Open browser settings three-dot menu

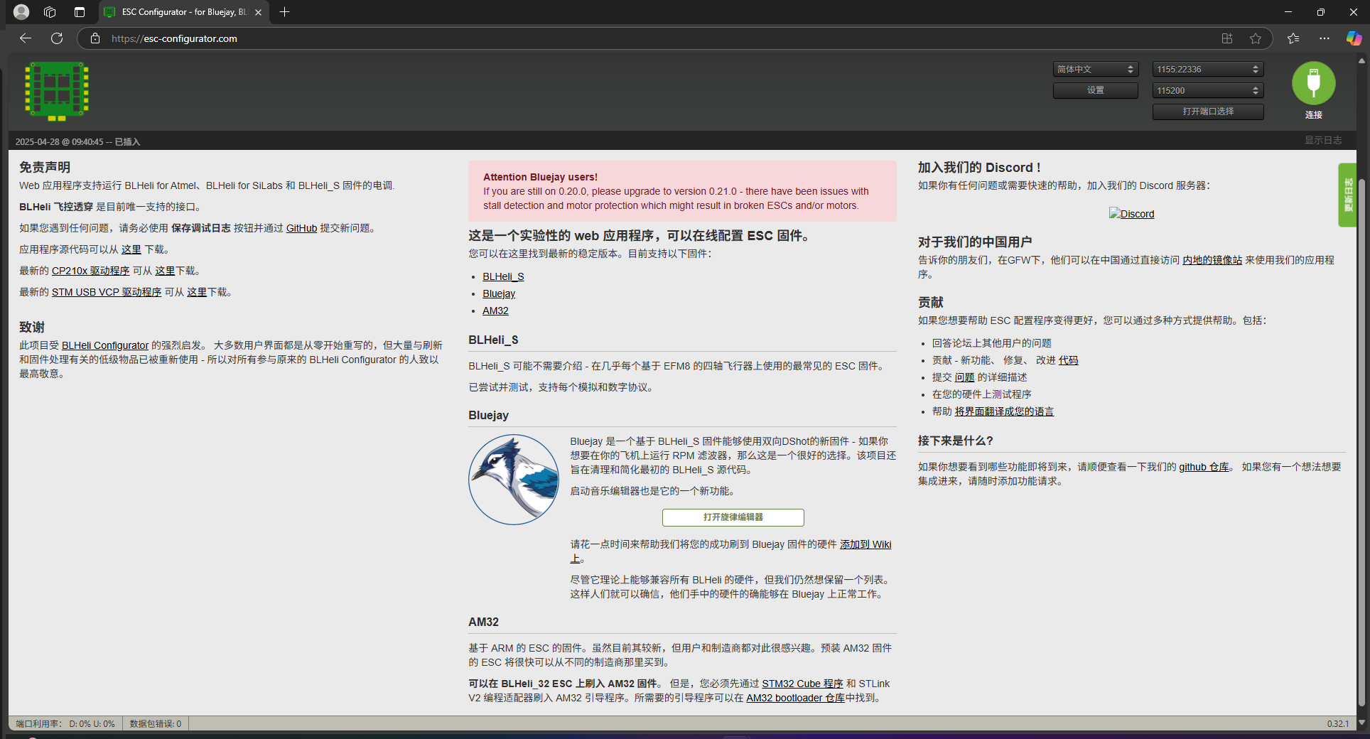[x=1325, y=38]
